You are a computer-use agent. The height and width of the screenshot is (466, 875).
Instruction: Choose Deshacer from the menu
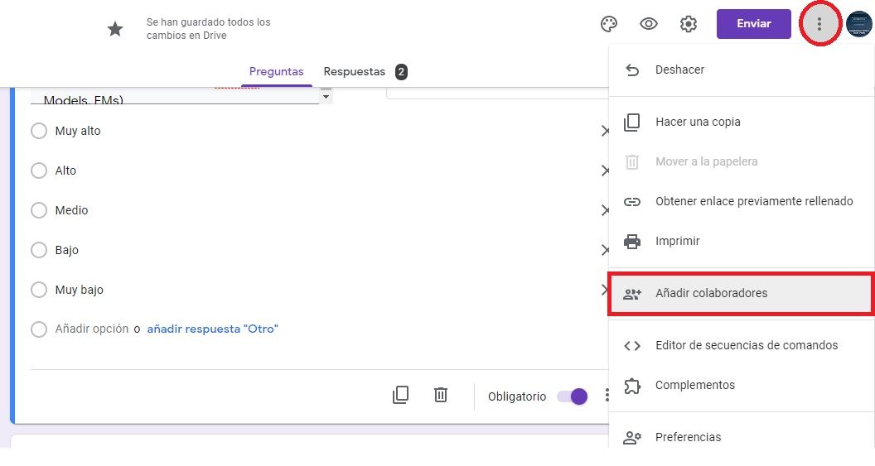point(741,70)
